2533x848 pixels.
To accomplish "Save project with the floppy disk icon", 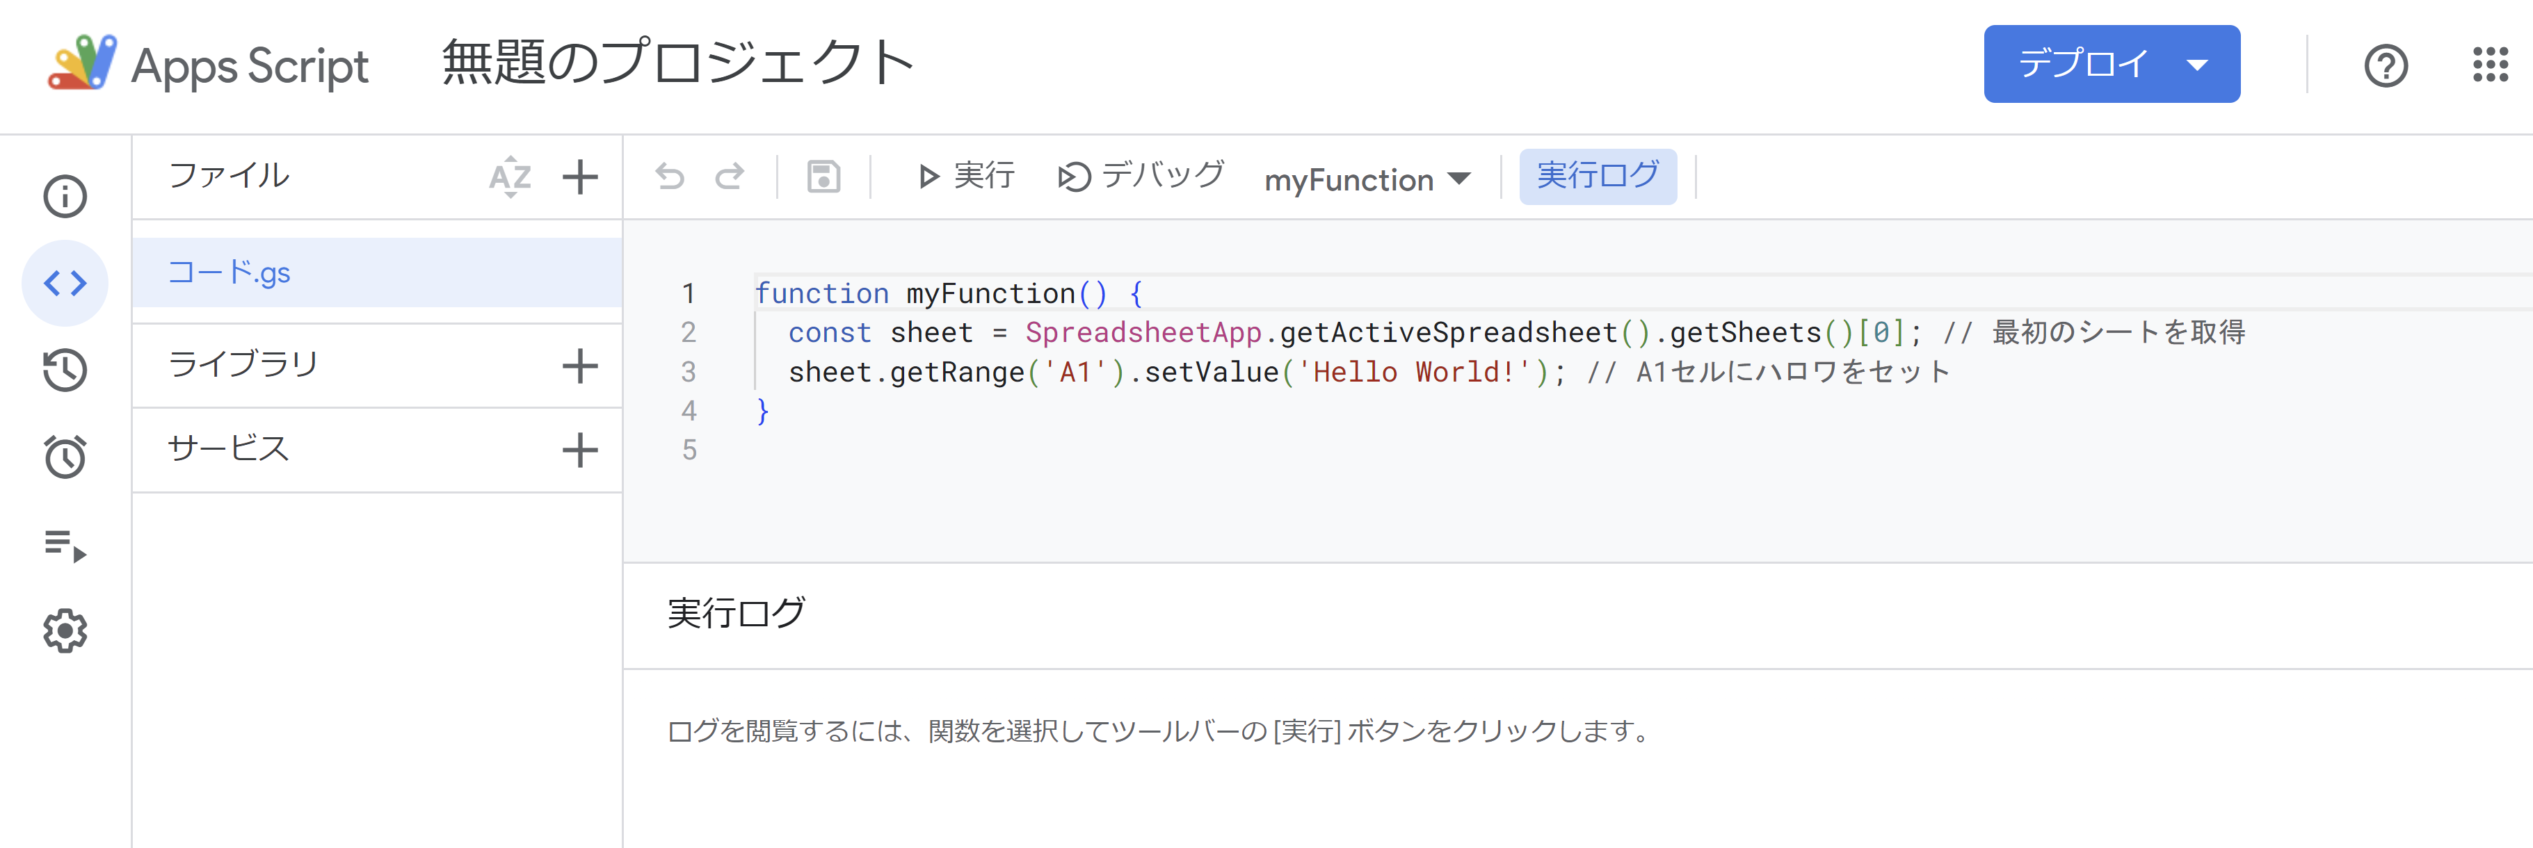I will click(x=823, y=177).
